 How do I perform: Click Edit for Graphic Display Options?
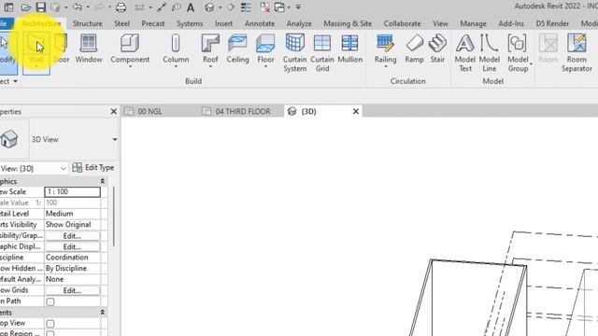pos(72,246)
